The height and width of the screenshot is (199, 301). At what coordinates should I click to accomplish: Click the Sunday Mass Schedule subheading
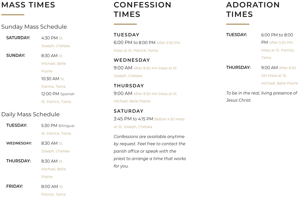(34, 27)
